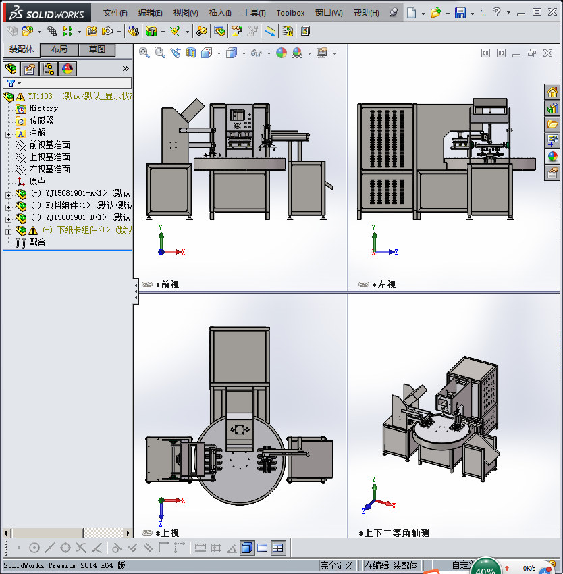
Task: Open SolidWorks Resources home icon in task pane
Action: pos(552,92)
